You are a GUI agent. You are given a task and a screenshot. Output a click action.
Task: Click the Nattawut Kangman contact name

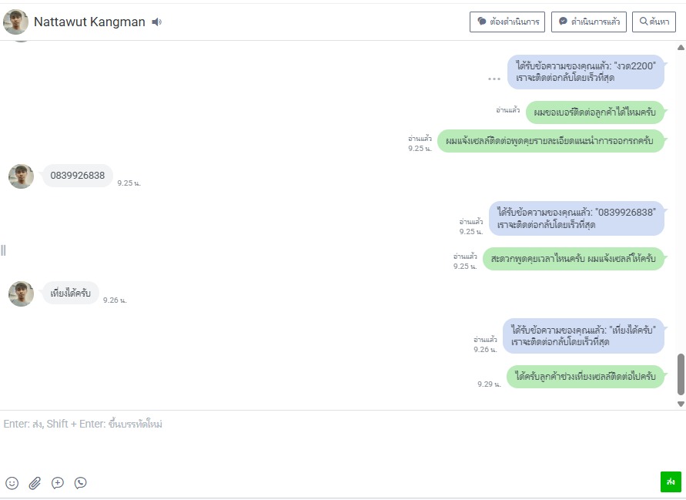89,22
